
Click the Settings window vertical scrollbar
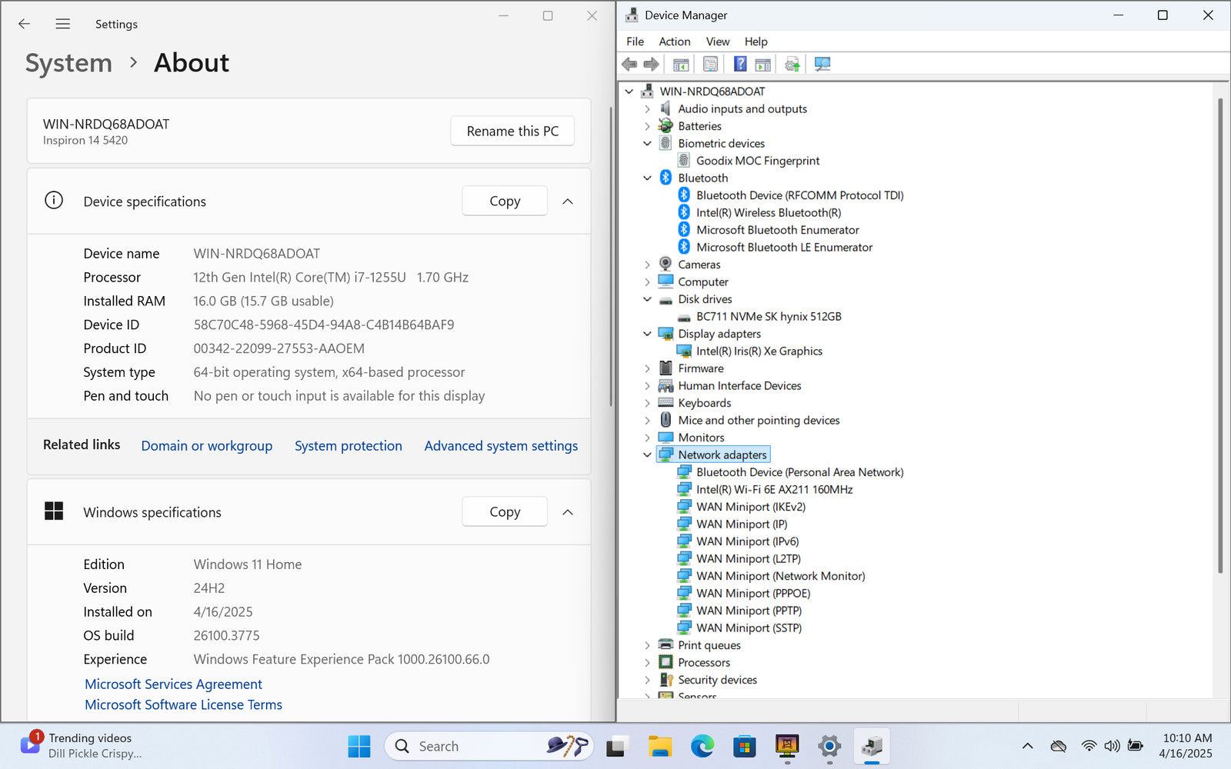click(611, 257)
